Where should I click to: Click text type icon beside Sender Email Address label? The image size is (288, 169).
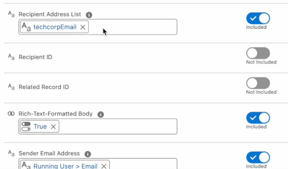tap(11, 153)
